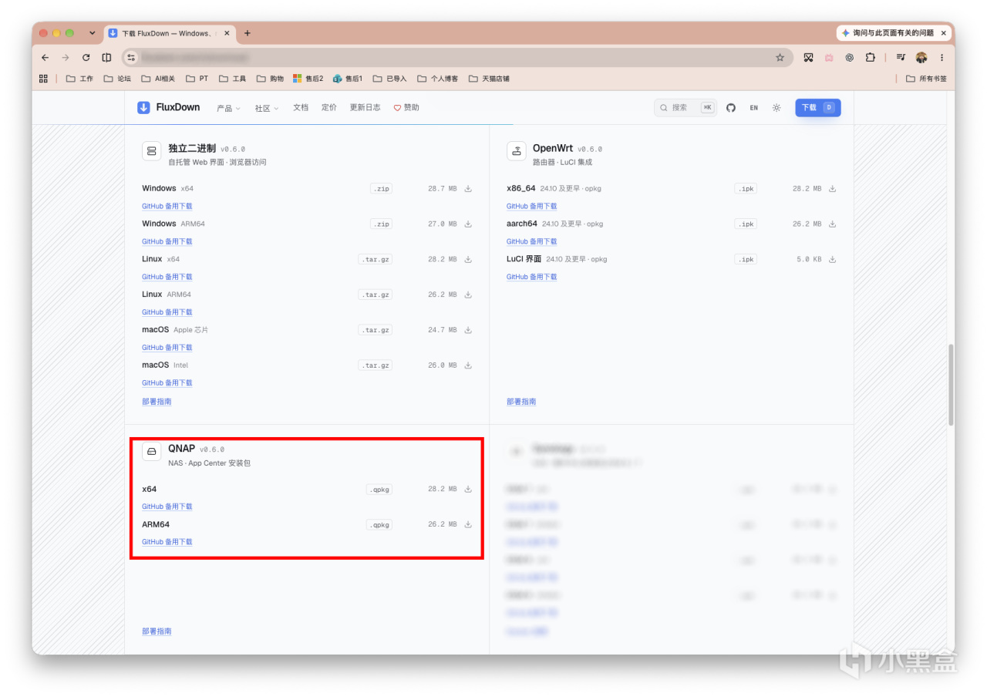Image resolution: width=987 pixels, height=697 pixels.
Task: Open a new browser tab
Action: (x=248, y=33)
